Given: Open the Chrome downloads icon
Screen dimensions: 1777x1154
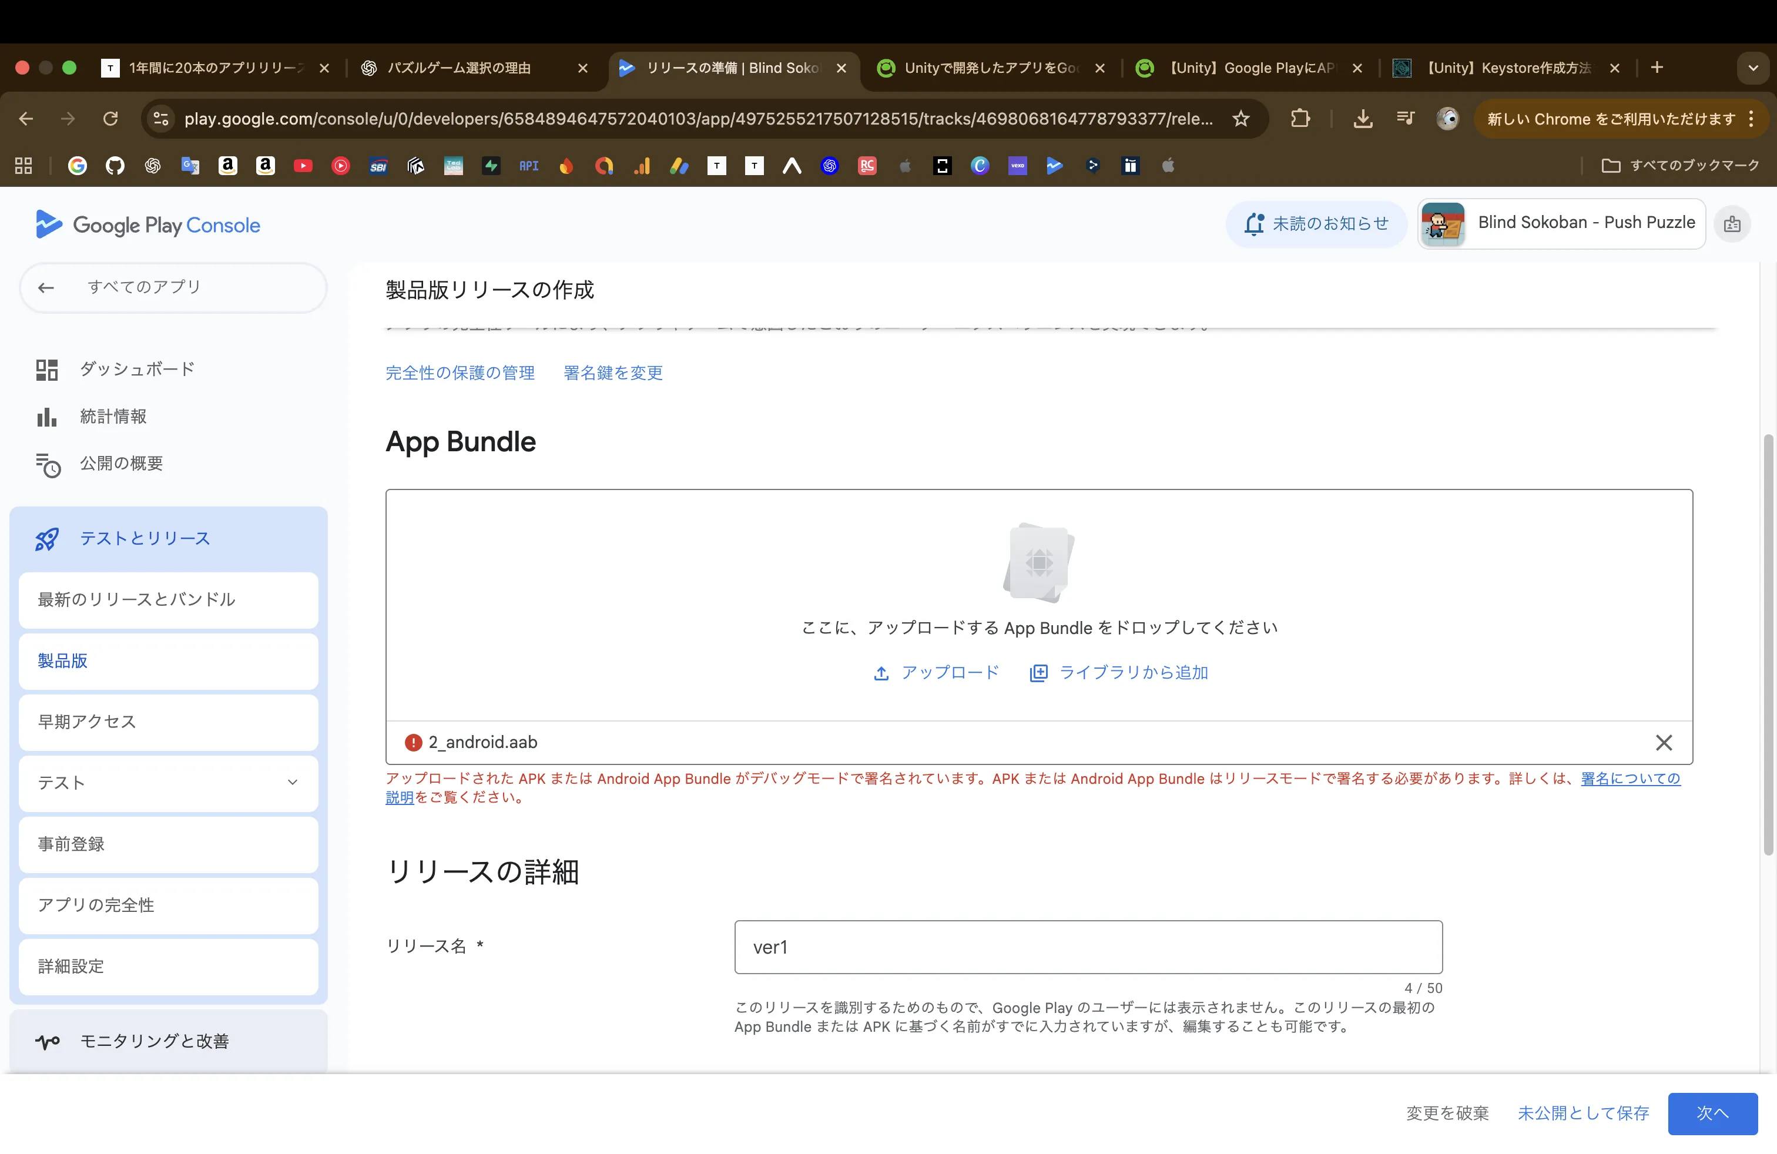Looking at the screenshot, I should 1363,119.
